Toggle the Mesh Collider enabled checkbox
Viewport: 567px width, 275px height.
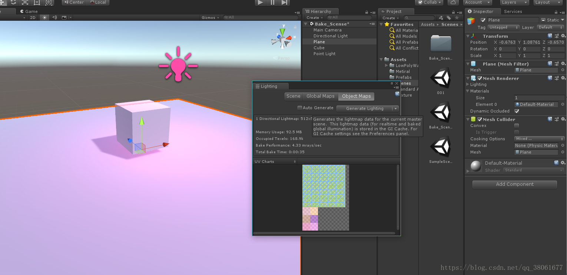(x=480, y=119)
